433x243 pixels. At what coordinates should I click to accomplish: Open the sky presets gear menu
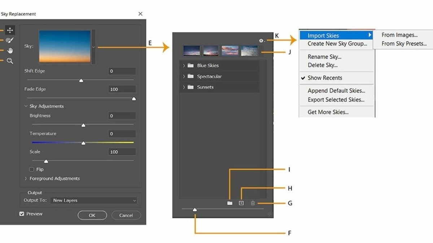coord(261,41)
